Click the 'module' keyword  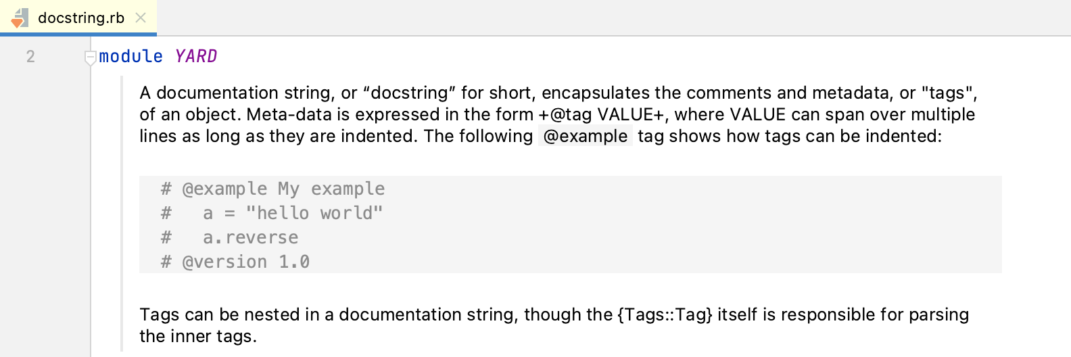point(130,57)
